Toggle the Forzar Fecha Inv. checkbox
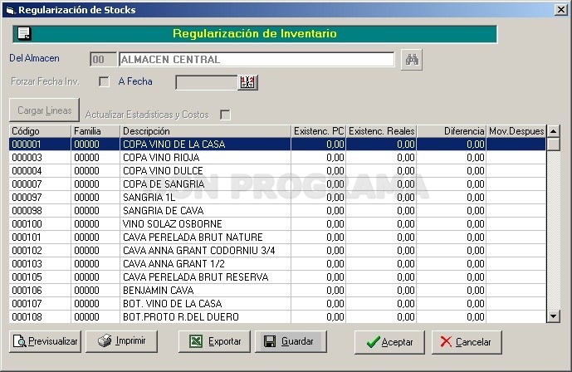 104,81
